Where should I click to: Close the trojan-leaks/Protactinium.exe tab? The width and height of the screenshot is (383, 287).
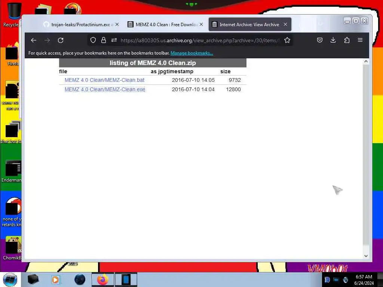[x=117, y=24]
